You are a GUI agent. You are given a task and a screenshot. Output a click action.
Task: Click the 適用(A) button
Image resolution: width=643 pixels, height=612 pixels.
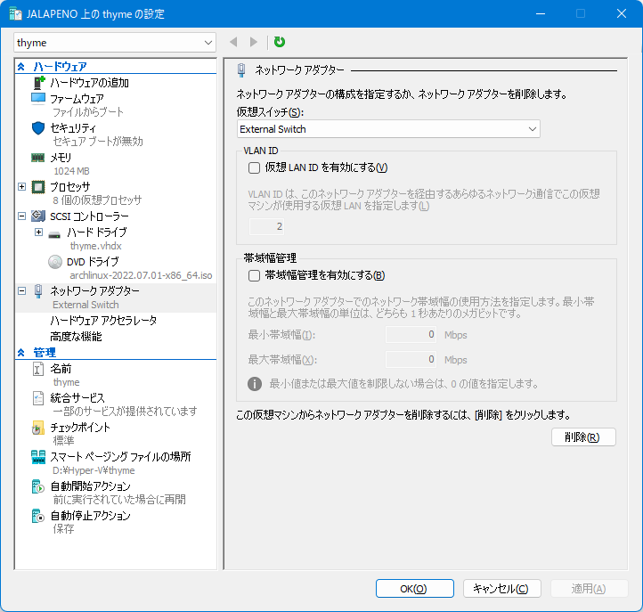[589, 589]
